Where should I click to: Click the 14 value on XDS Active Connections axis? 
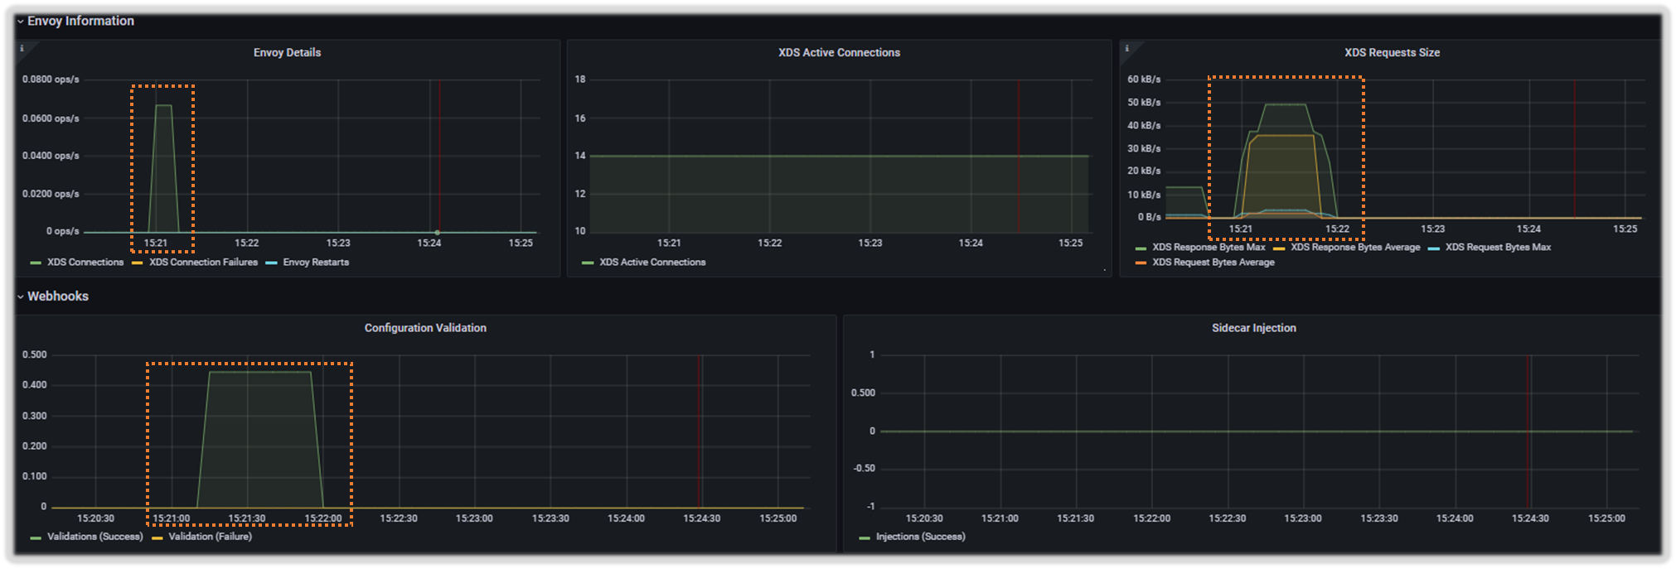tap(580, 156)
